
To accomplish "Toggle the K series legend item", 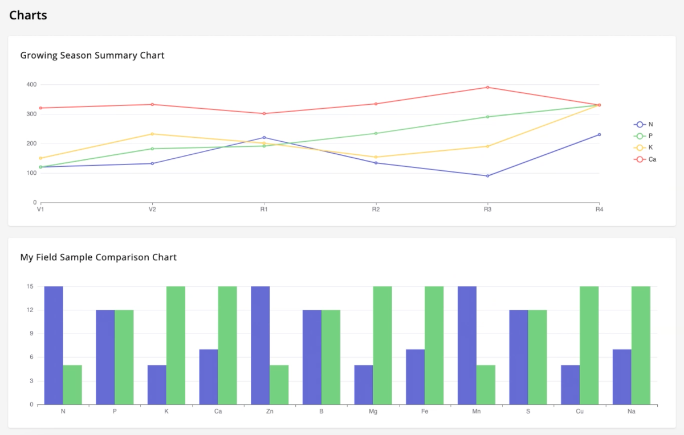I will [644, 147].
